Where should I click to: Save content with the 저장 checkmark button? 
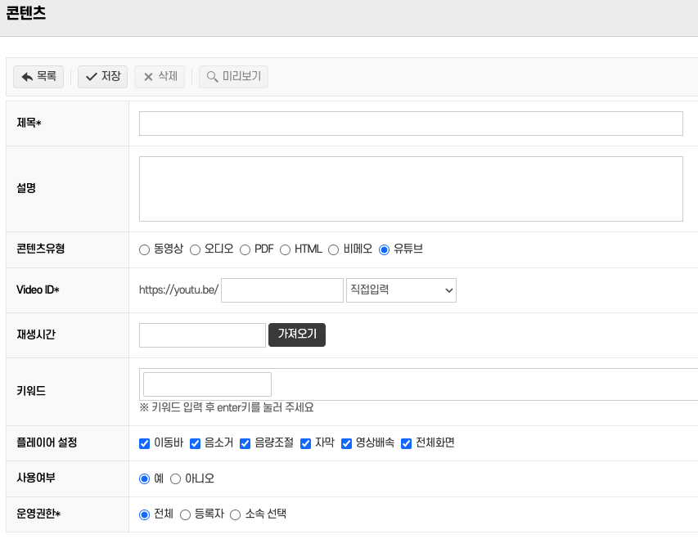click(x=102, y=77)
